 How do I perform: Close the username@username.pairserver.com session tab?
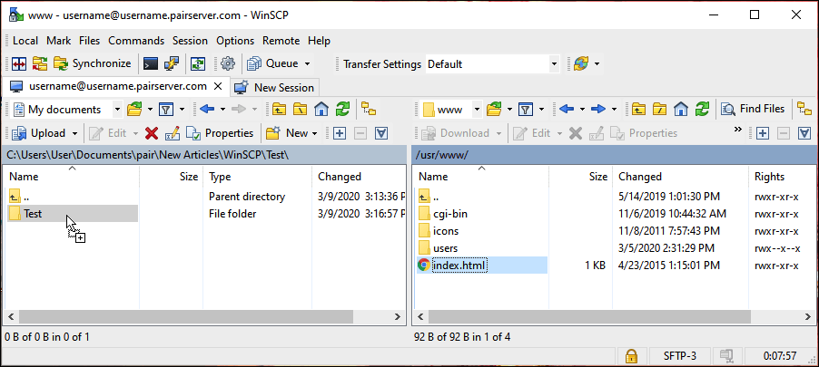tap(218, 86)
